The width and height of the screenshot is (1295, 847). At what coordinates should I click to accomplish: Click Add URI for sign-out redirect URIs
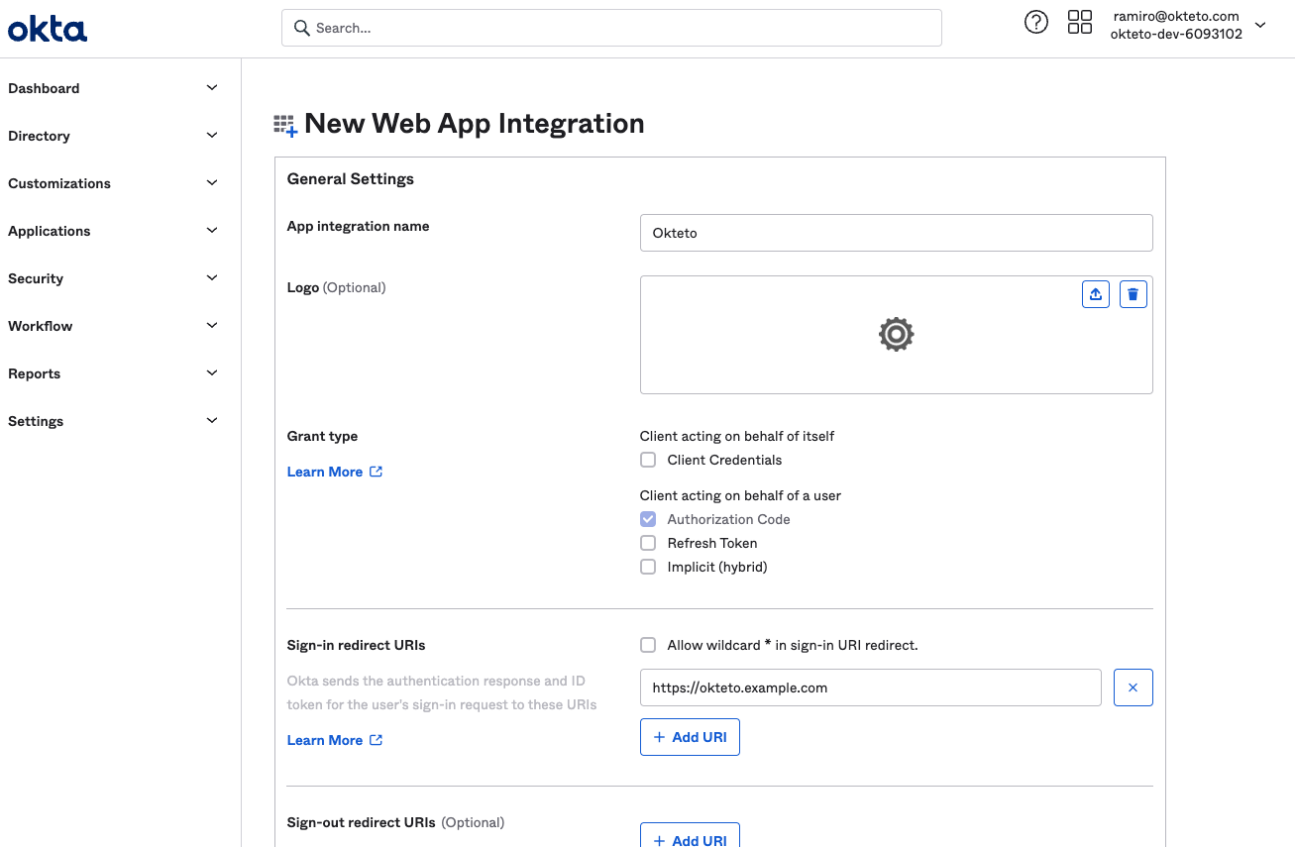690,835
